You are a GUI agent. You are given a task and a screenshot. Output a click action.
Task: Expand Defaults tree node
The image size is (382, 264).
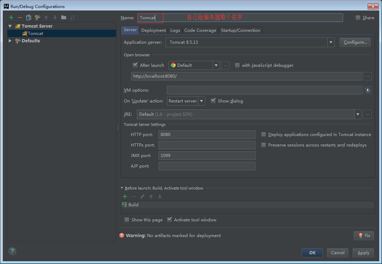coord(10,41)
